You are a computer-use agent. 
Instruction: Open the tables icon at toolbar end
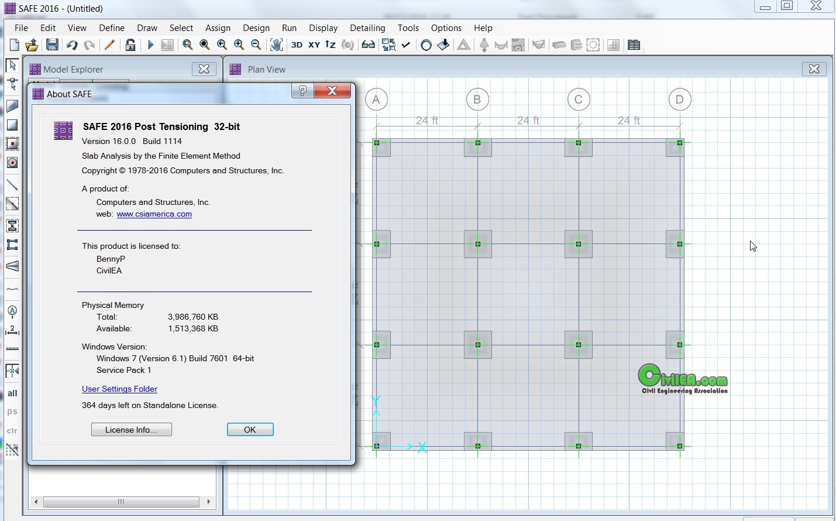click(x=634, y=45)
